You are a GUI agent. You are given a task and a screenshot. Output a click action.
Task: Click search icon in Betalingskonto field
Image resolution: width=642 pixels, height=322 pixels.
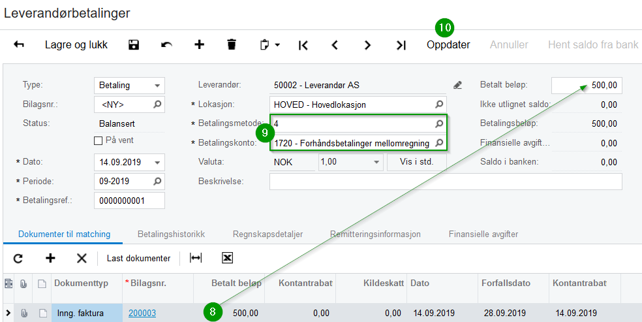(x=438, y=143)
